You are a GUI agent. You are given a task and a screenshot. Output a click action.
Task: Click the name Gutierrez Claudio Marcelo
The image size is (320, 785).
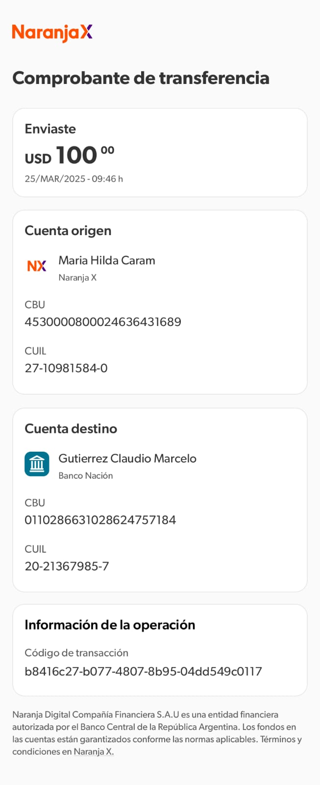point(127,458)
